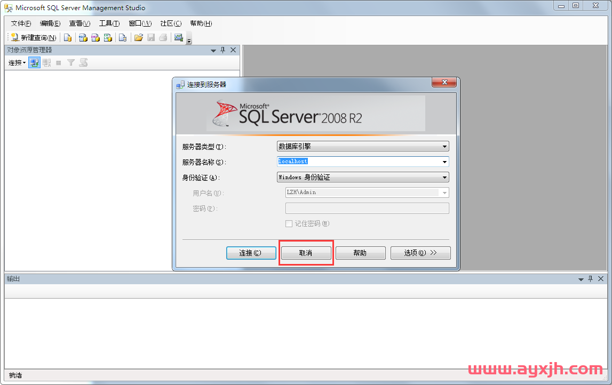
Task: Open Object Explorer window position menu arrow
Action: 213,50
